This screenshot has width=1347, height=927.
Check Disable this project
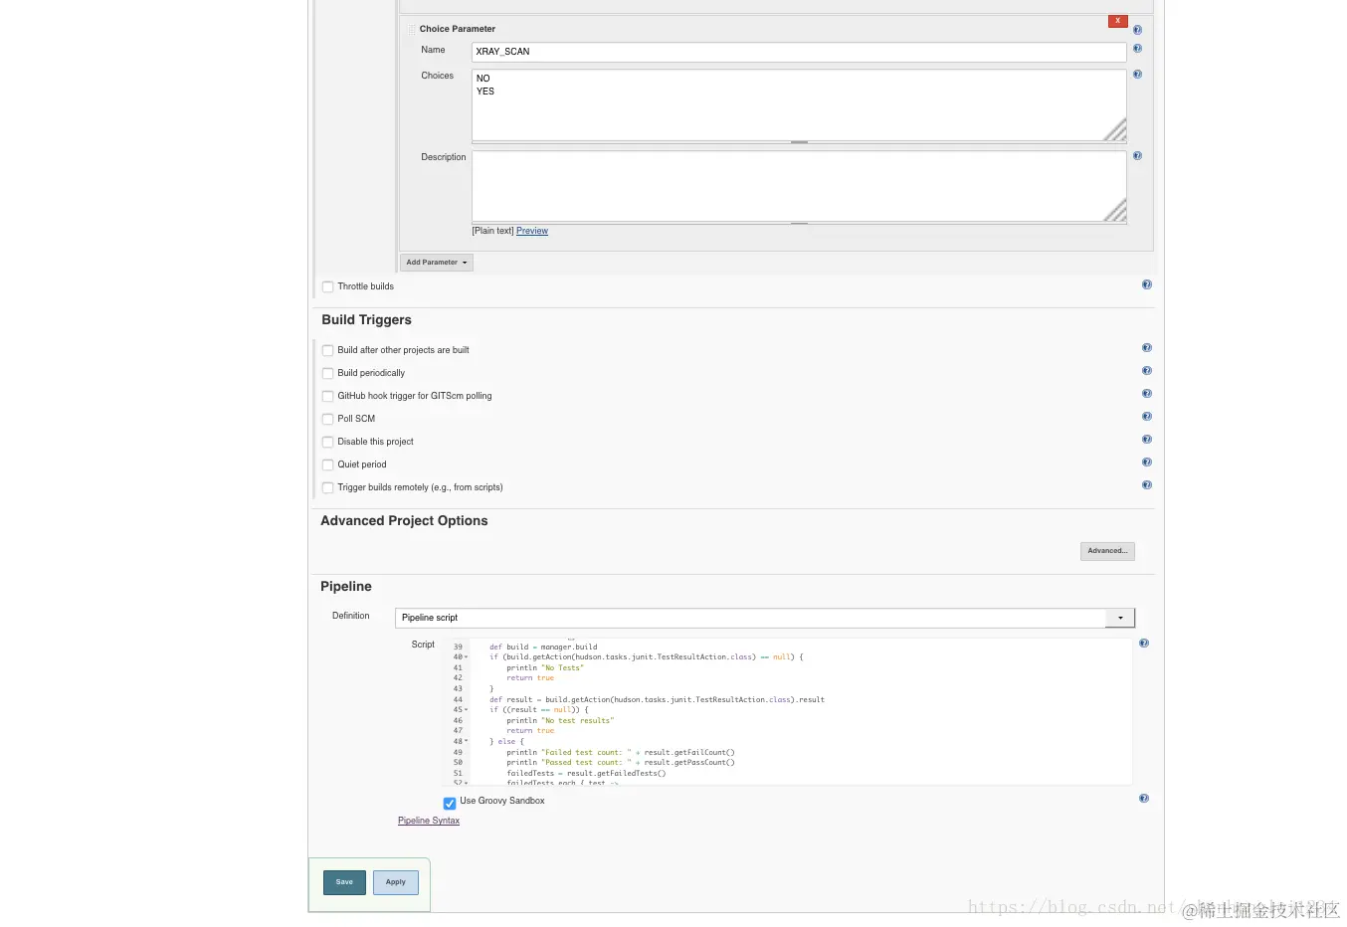[x=327, y=442]
